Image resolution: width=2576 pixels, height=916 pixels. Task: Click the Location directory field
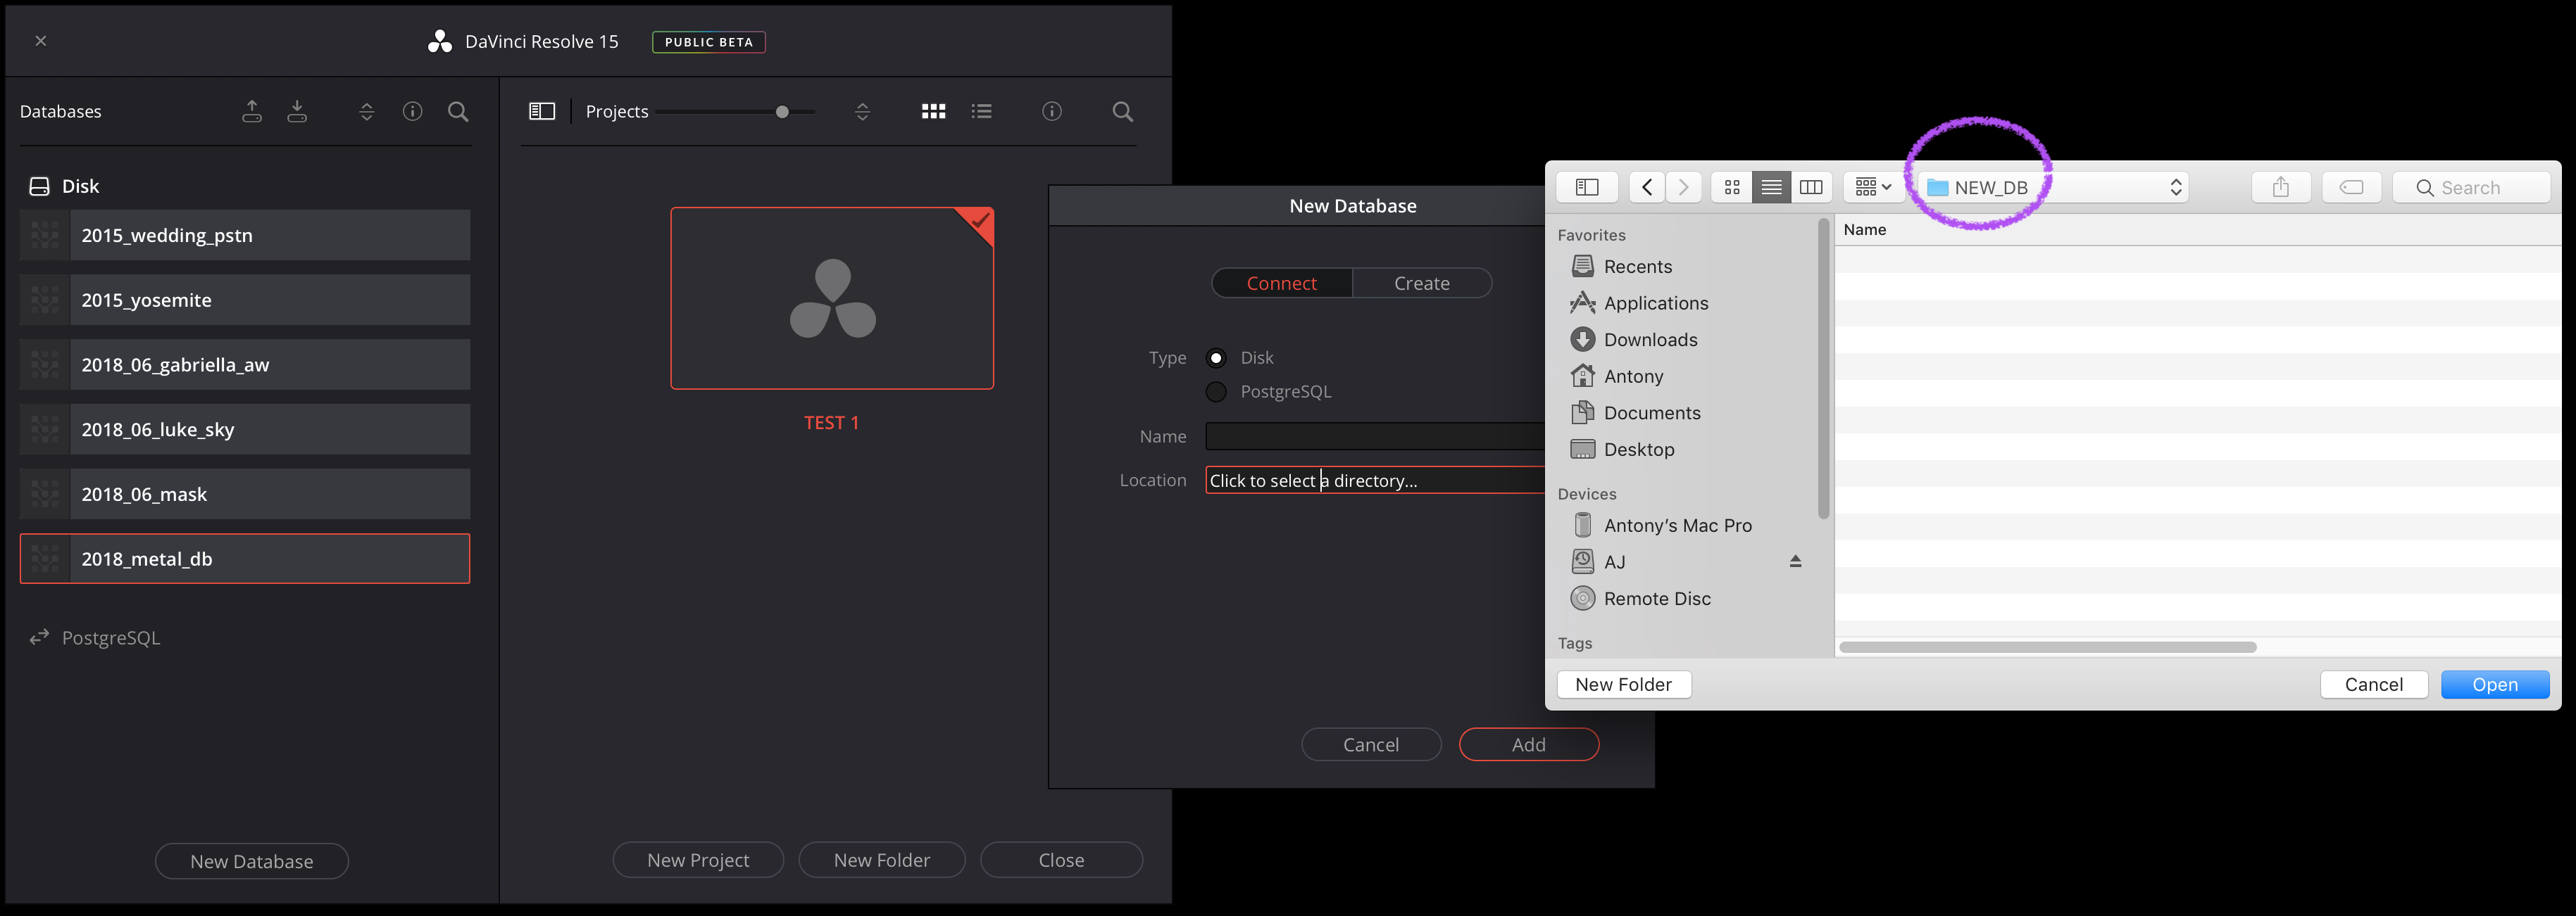(1375, 481)
